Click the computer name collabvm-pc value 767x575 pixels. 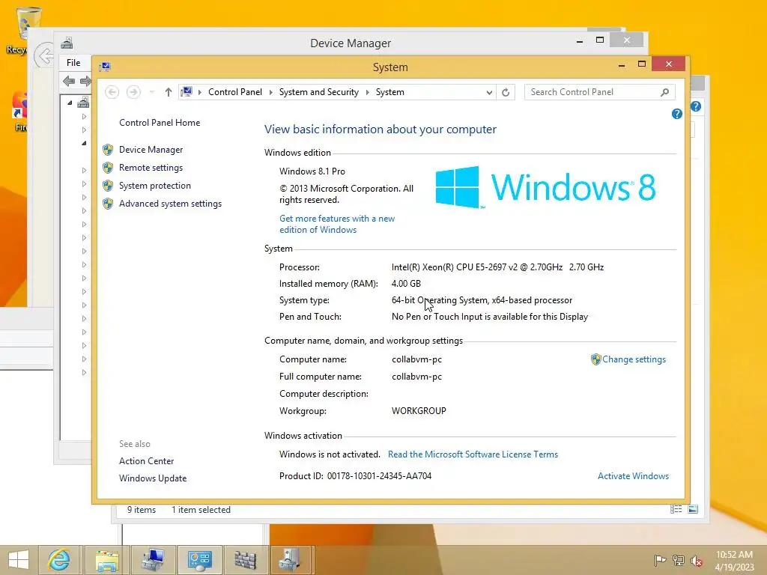coord(416,359)
